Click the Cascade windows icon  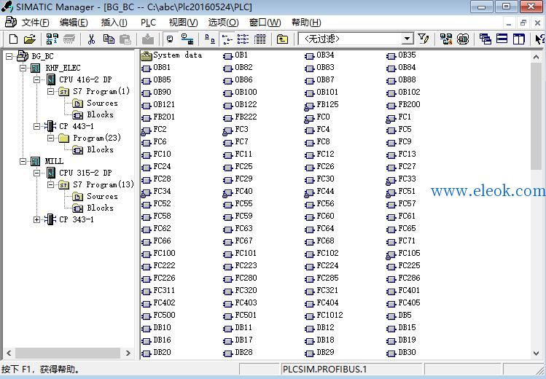(x=485, y=39)
